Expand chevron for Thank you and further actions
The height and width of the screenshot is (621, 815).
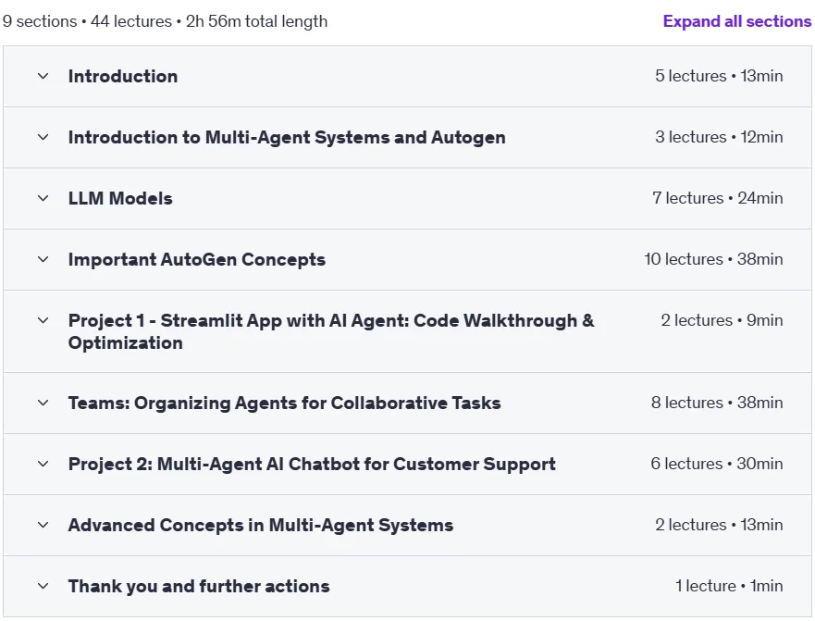pyautogui.click(x=43, y=586)
